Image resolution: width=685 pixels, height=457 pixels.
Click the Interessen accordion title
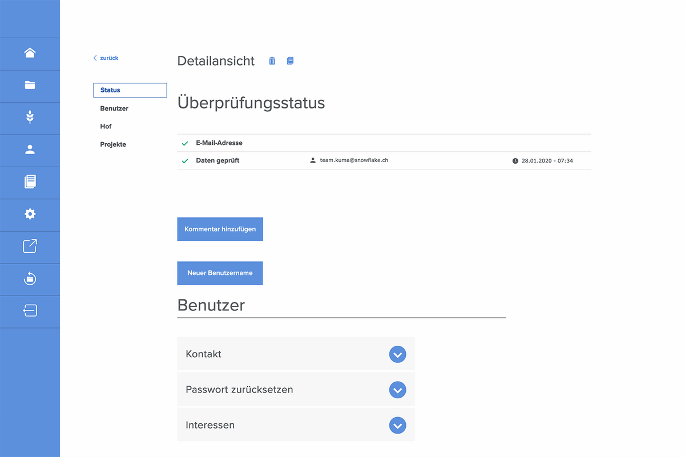pyautogui.click(x=210, y=425)
